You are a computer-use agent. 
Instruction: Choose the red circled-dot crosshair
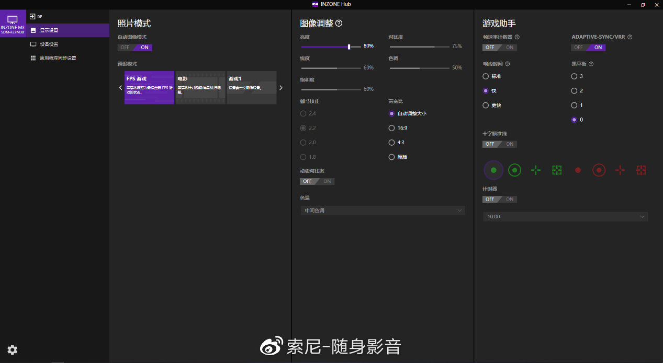(599, 170)
